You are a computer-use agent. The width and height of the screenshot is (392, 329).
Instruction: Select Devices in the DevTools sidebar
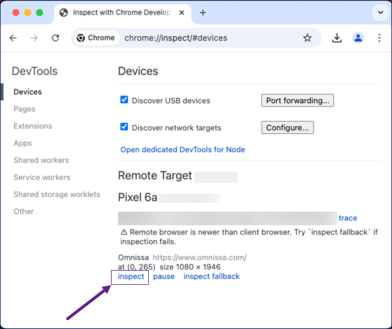28,92
